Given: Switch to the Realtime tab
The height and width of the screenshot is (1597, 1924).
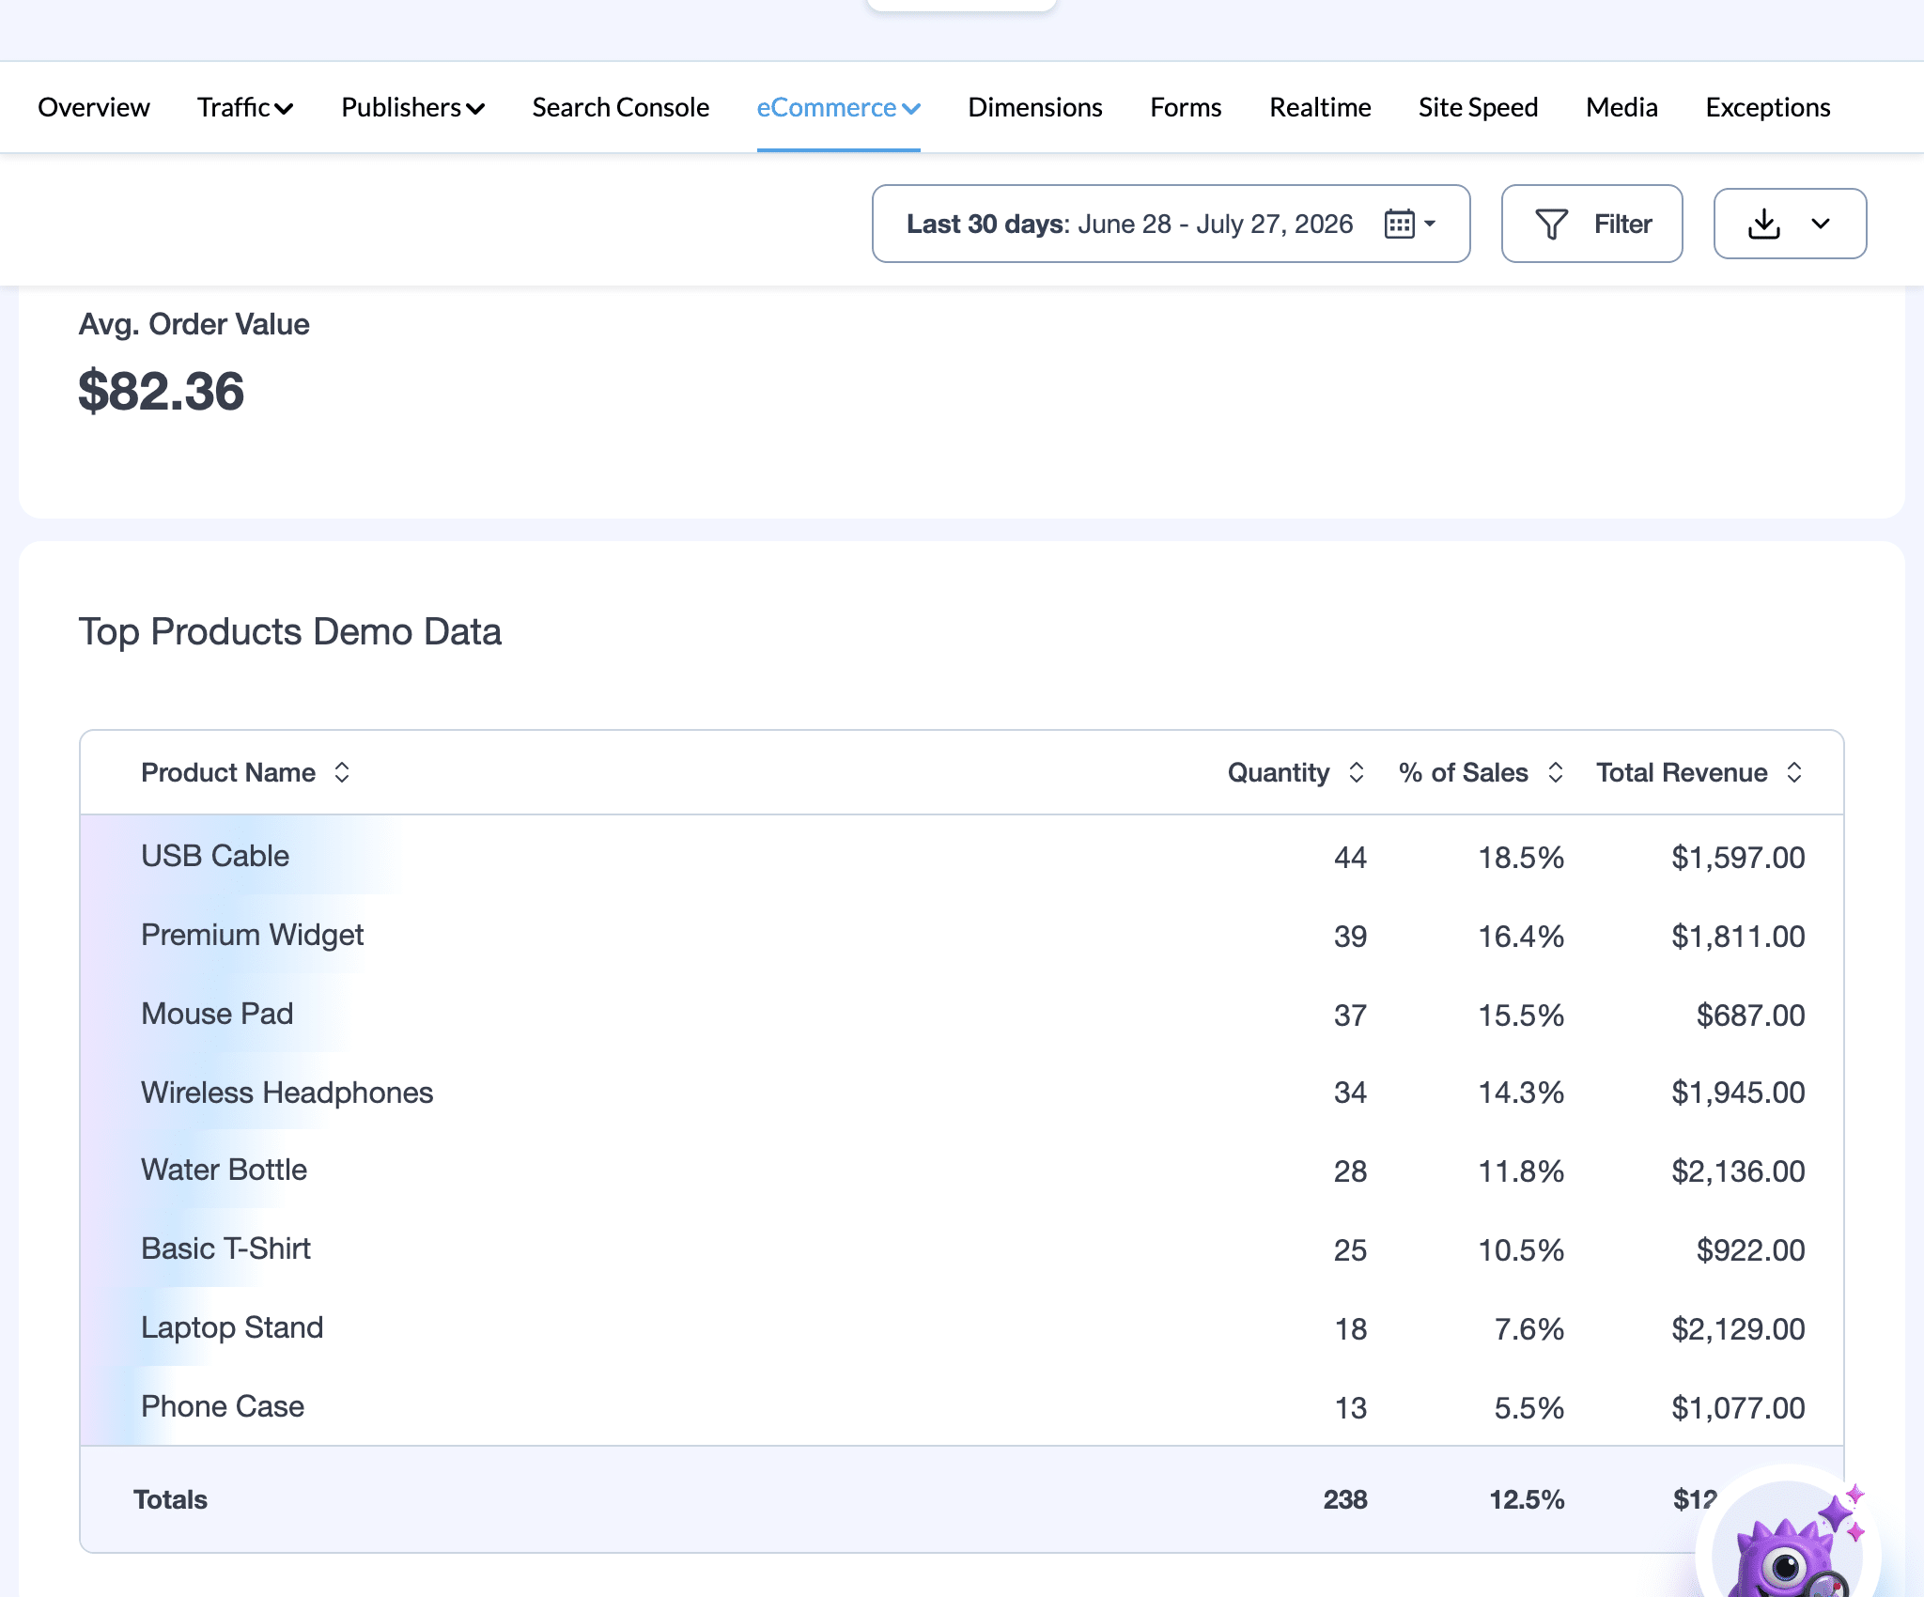Looking at the screenshot, I should (1320, 108).
